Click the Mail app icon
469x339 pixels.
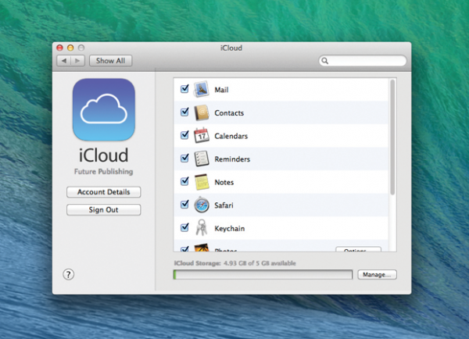click(x=201, y=89)
